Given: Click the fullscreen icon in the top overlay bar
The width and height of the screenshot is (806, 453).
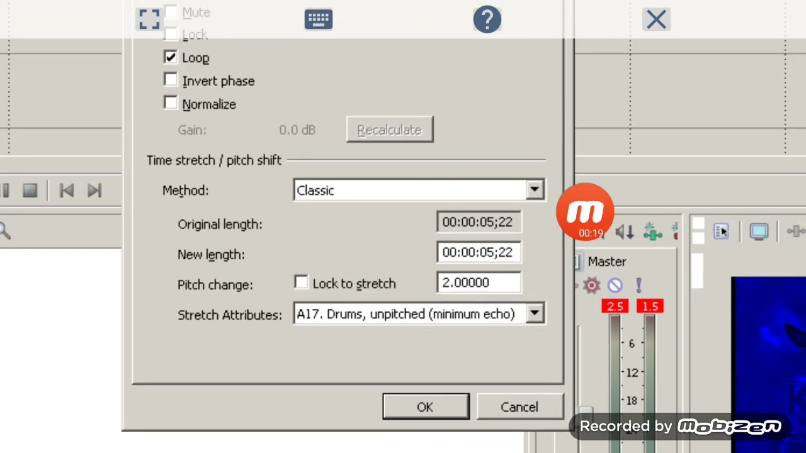Looking at the screenshot, I should click(149, 20).
